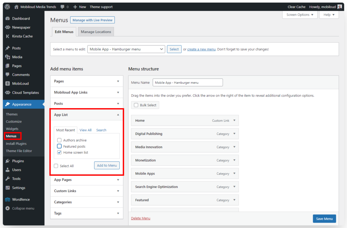Click the Kinsta Cache K icon

[x=8, y=36]
